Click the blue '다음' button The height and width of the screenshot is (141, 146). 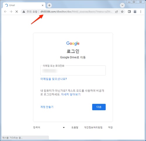99,107
